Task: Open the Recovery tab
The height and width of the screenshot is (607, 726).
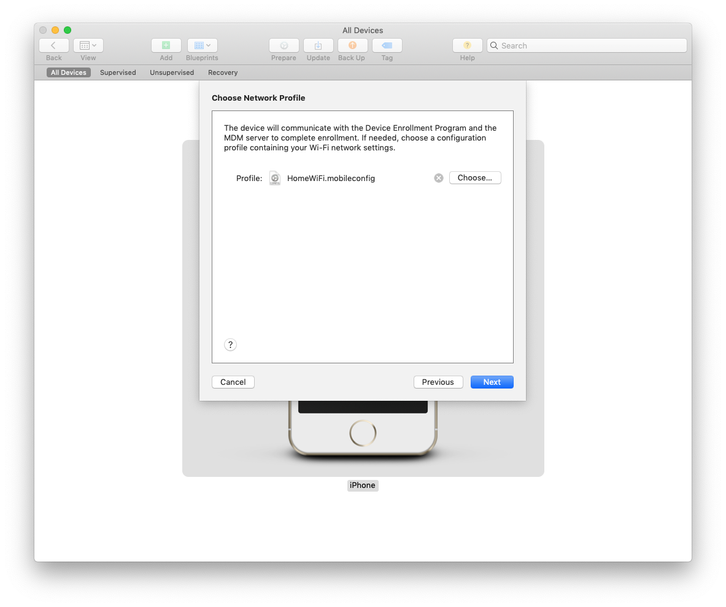Action: tap(223, 72)
